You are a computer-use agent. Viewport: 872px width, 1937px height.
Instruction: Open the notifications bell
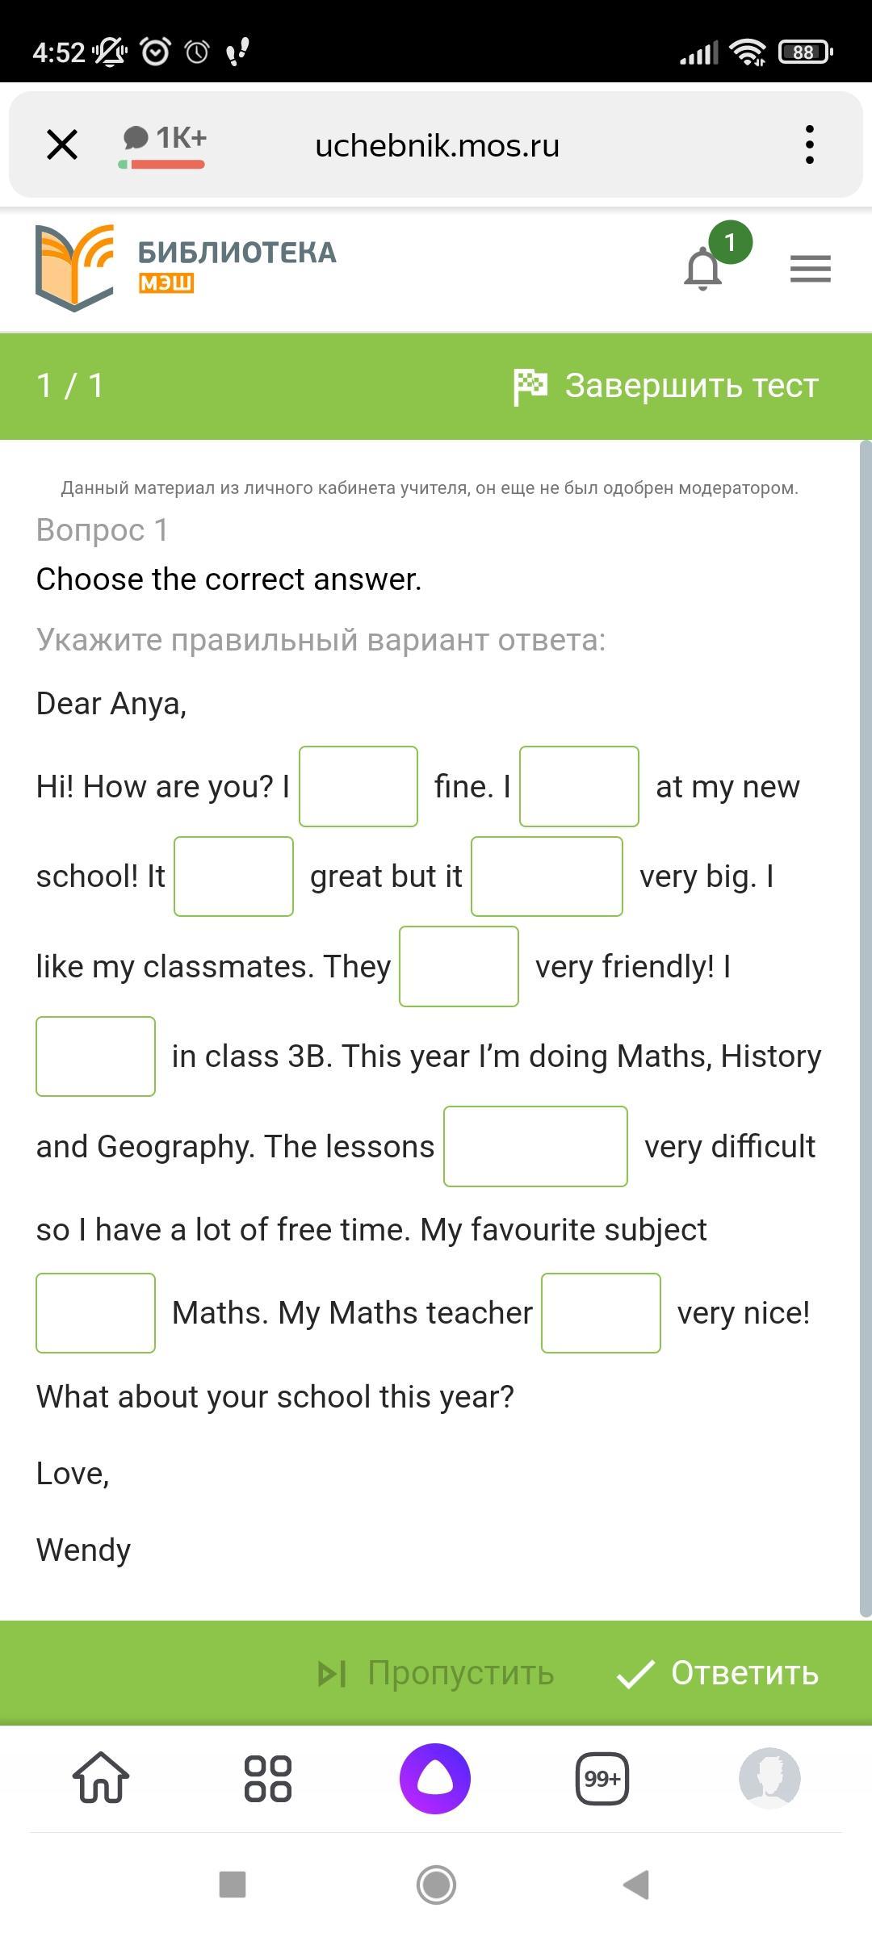coord(703,270)
